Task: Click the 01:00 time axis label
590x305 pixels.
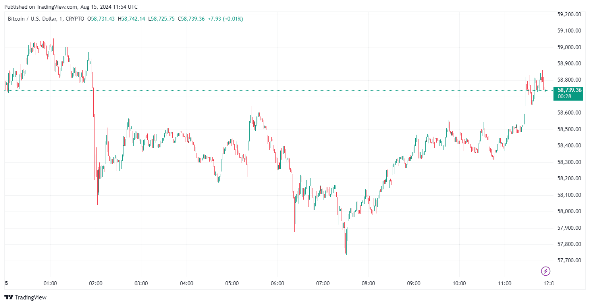Action: tap(50, 283)
